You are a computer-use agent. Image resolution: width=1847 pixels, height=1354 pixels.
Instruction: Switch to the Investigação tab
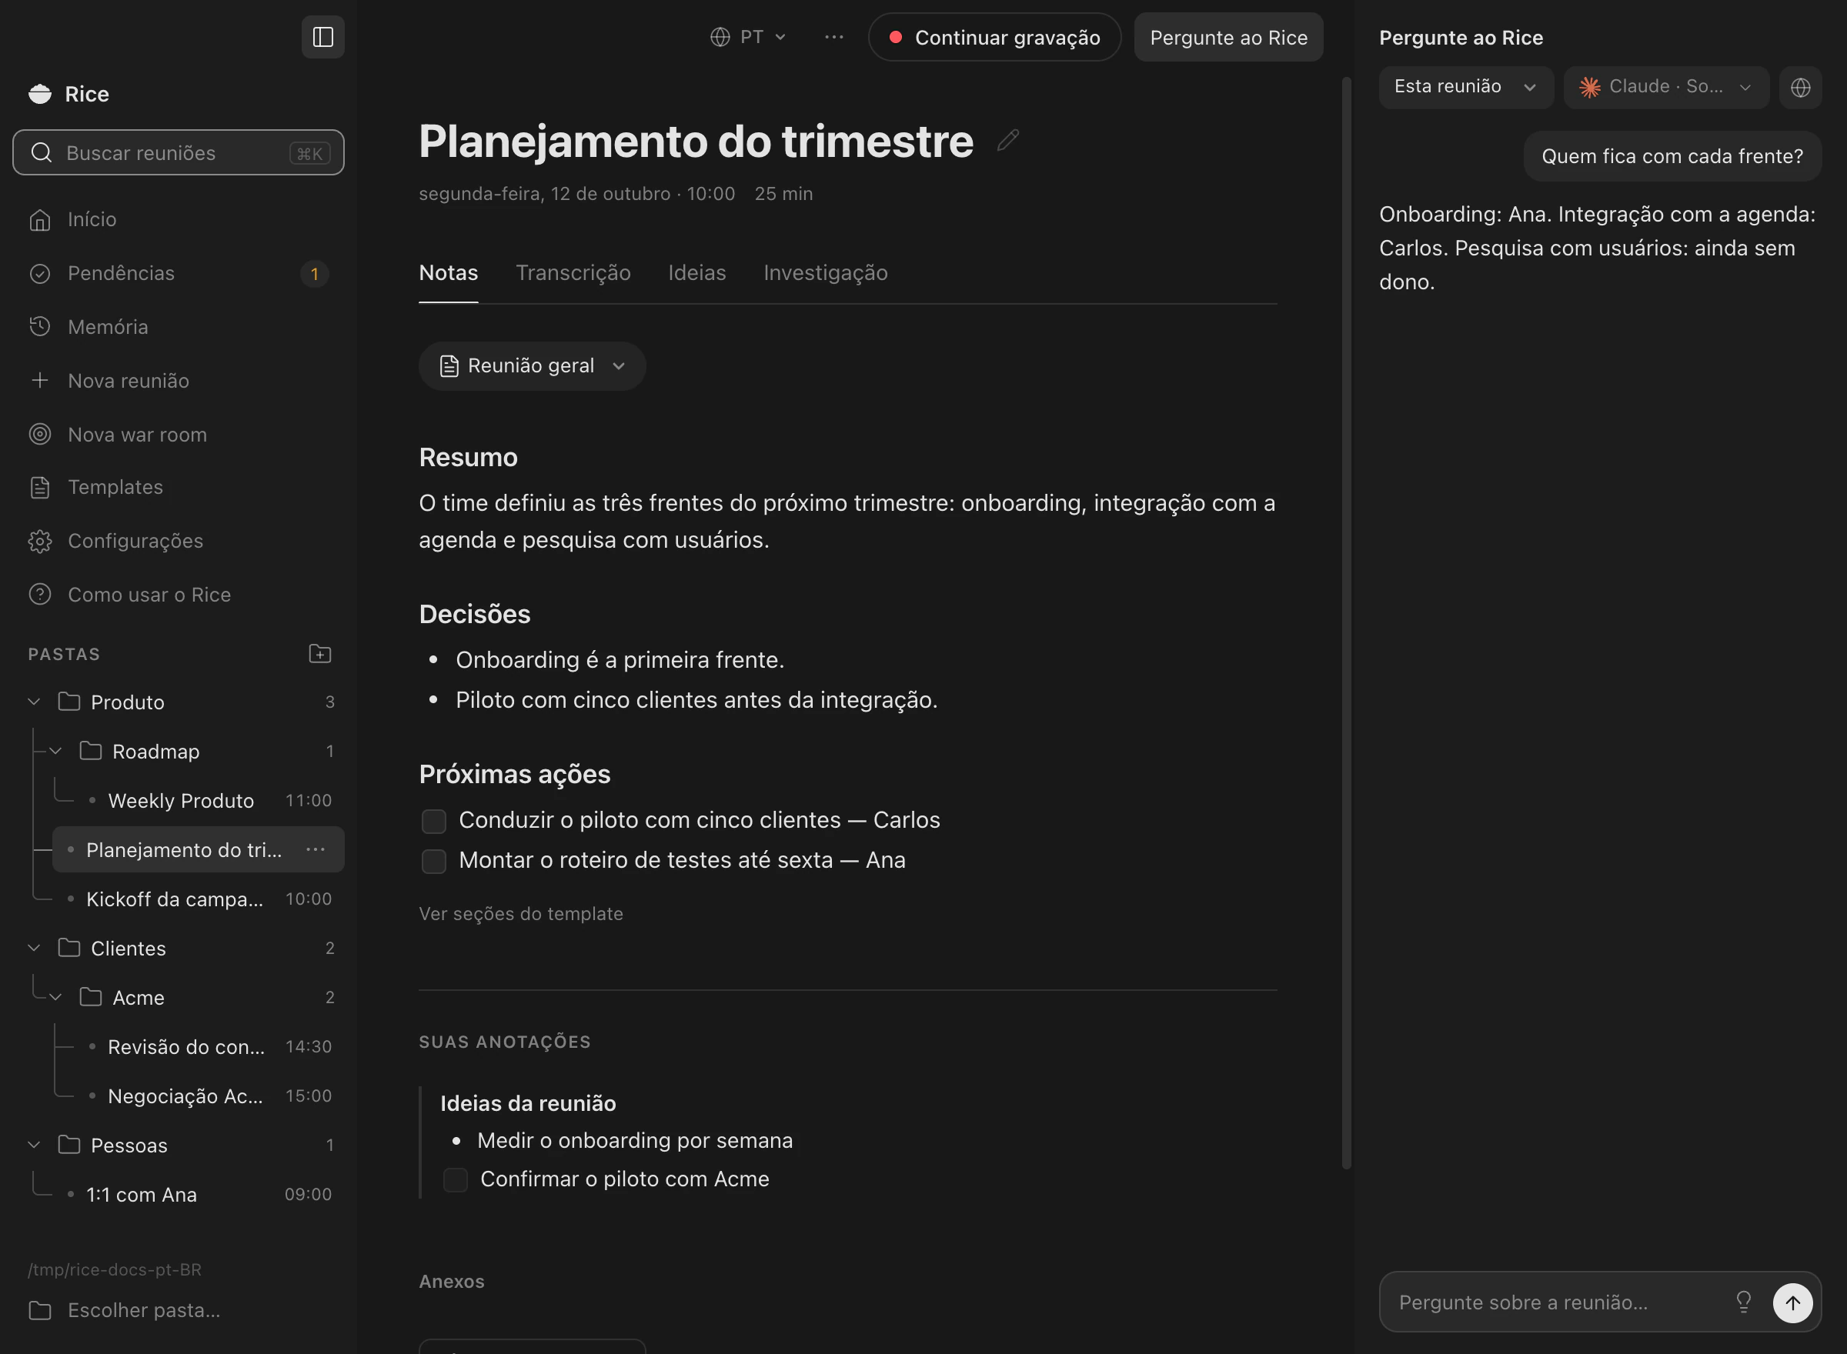coord(826,272)
